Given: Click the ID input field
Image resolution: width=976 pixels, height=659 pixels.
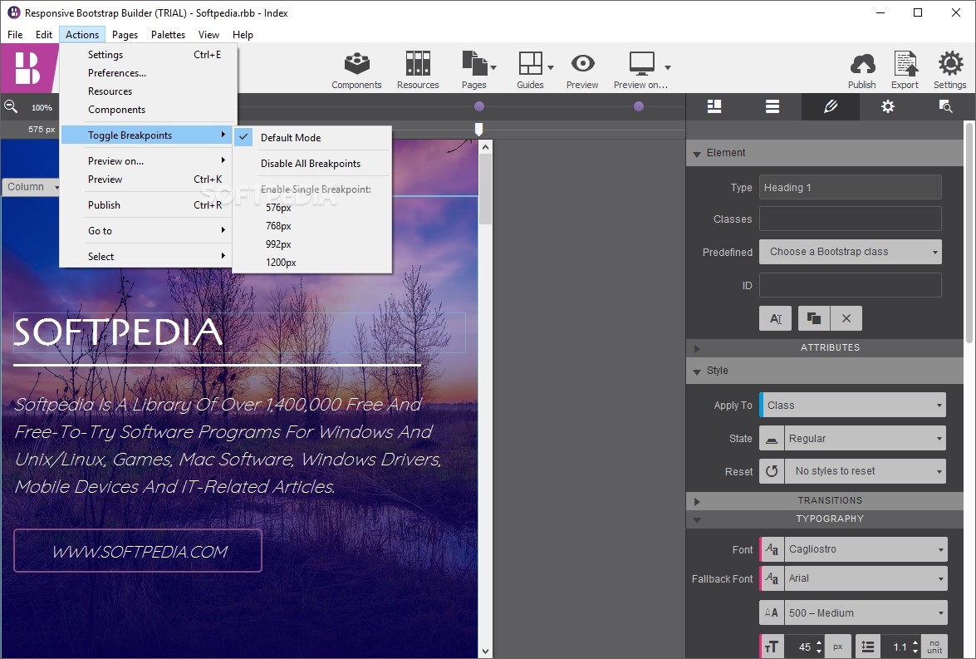Looking at the screenshot, I should [851, 285].
